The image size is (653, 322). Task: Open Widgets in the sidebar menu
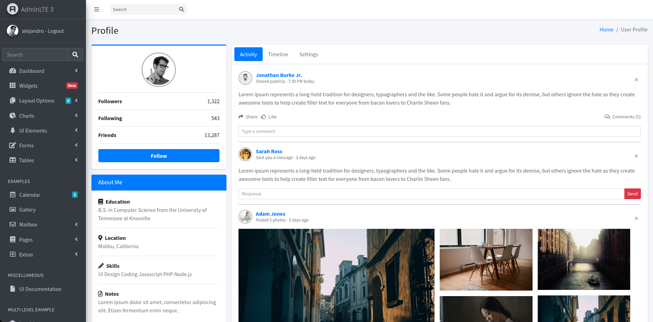point(43,86)
